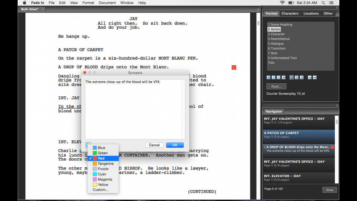Viewport: 357px width, 201px height.
Task: Pick Cyan in the color menu
Action: pos(103,174)
